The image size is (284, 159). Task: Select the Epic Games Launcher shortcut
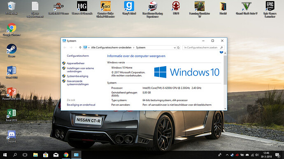270,9
